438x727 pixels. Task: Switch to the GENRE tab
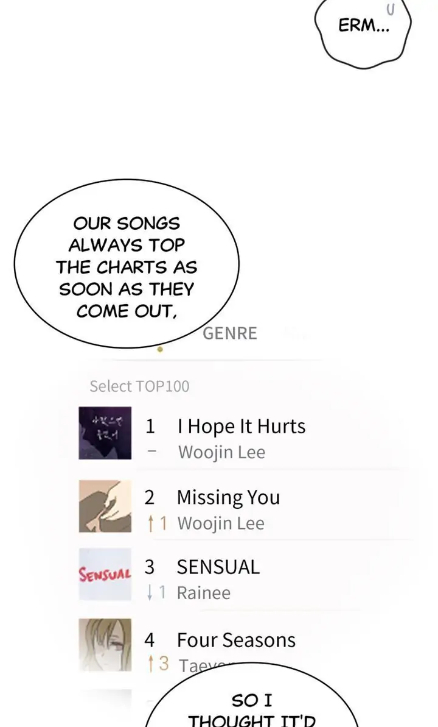click(230, 333)
